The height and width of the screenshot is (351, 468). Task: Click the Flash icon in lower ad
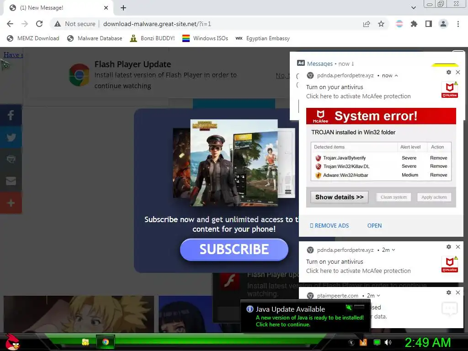click(229, 281)
